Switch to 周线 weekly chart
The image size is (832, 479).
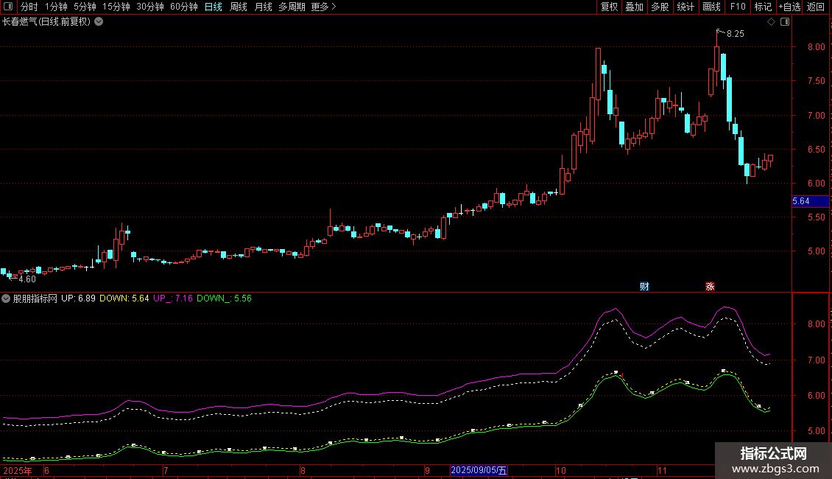pyautogui.click(x=239, y=7)
